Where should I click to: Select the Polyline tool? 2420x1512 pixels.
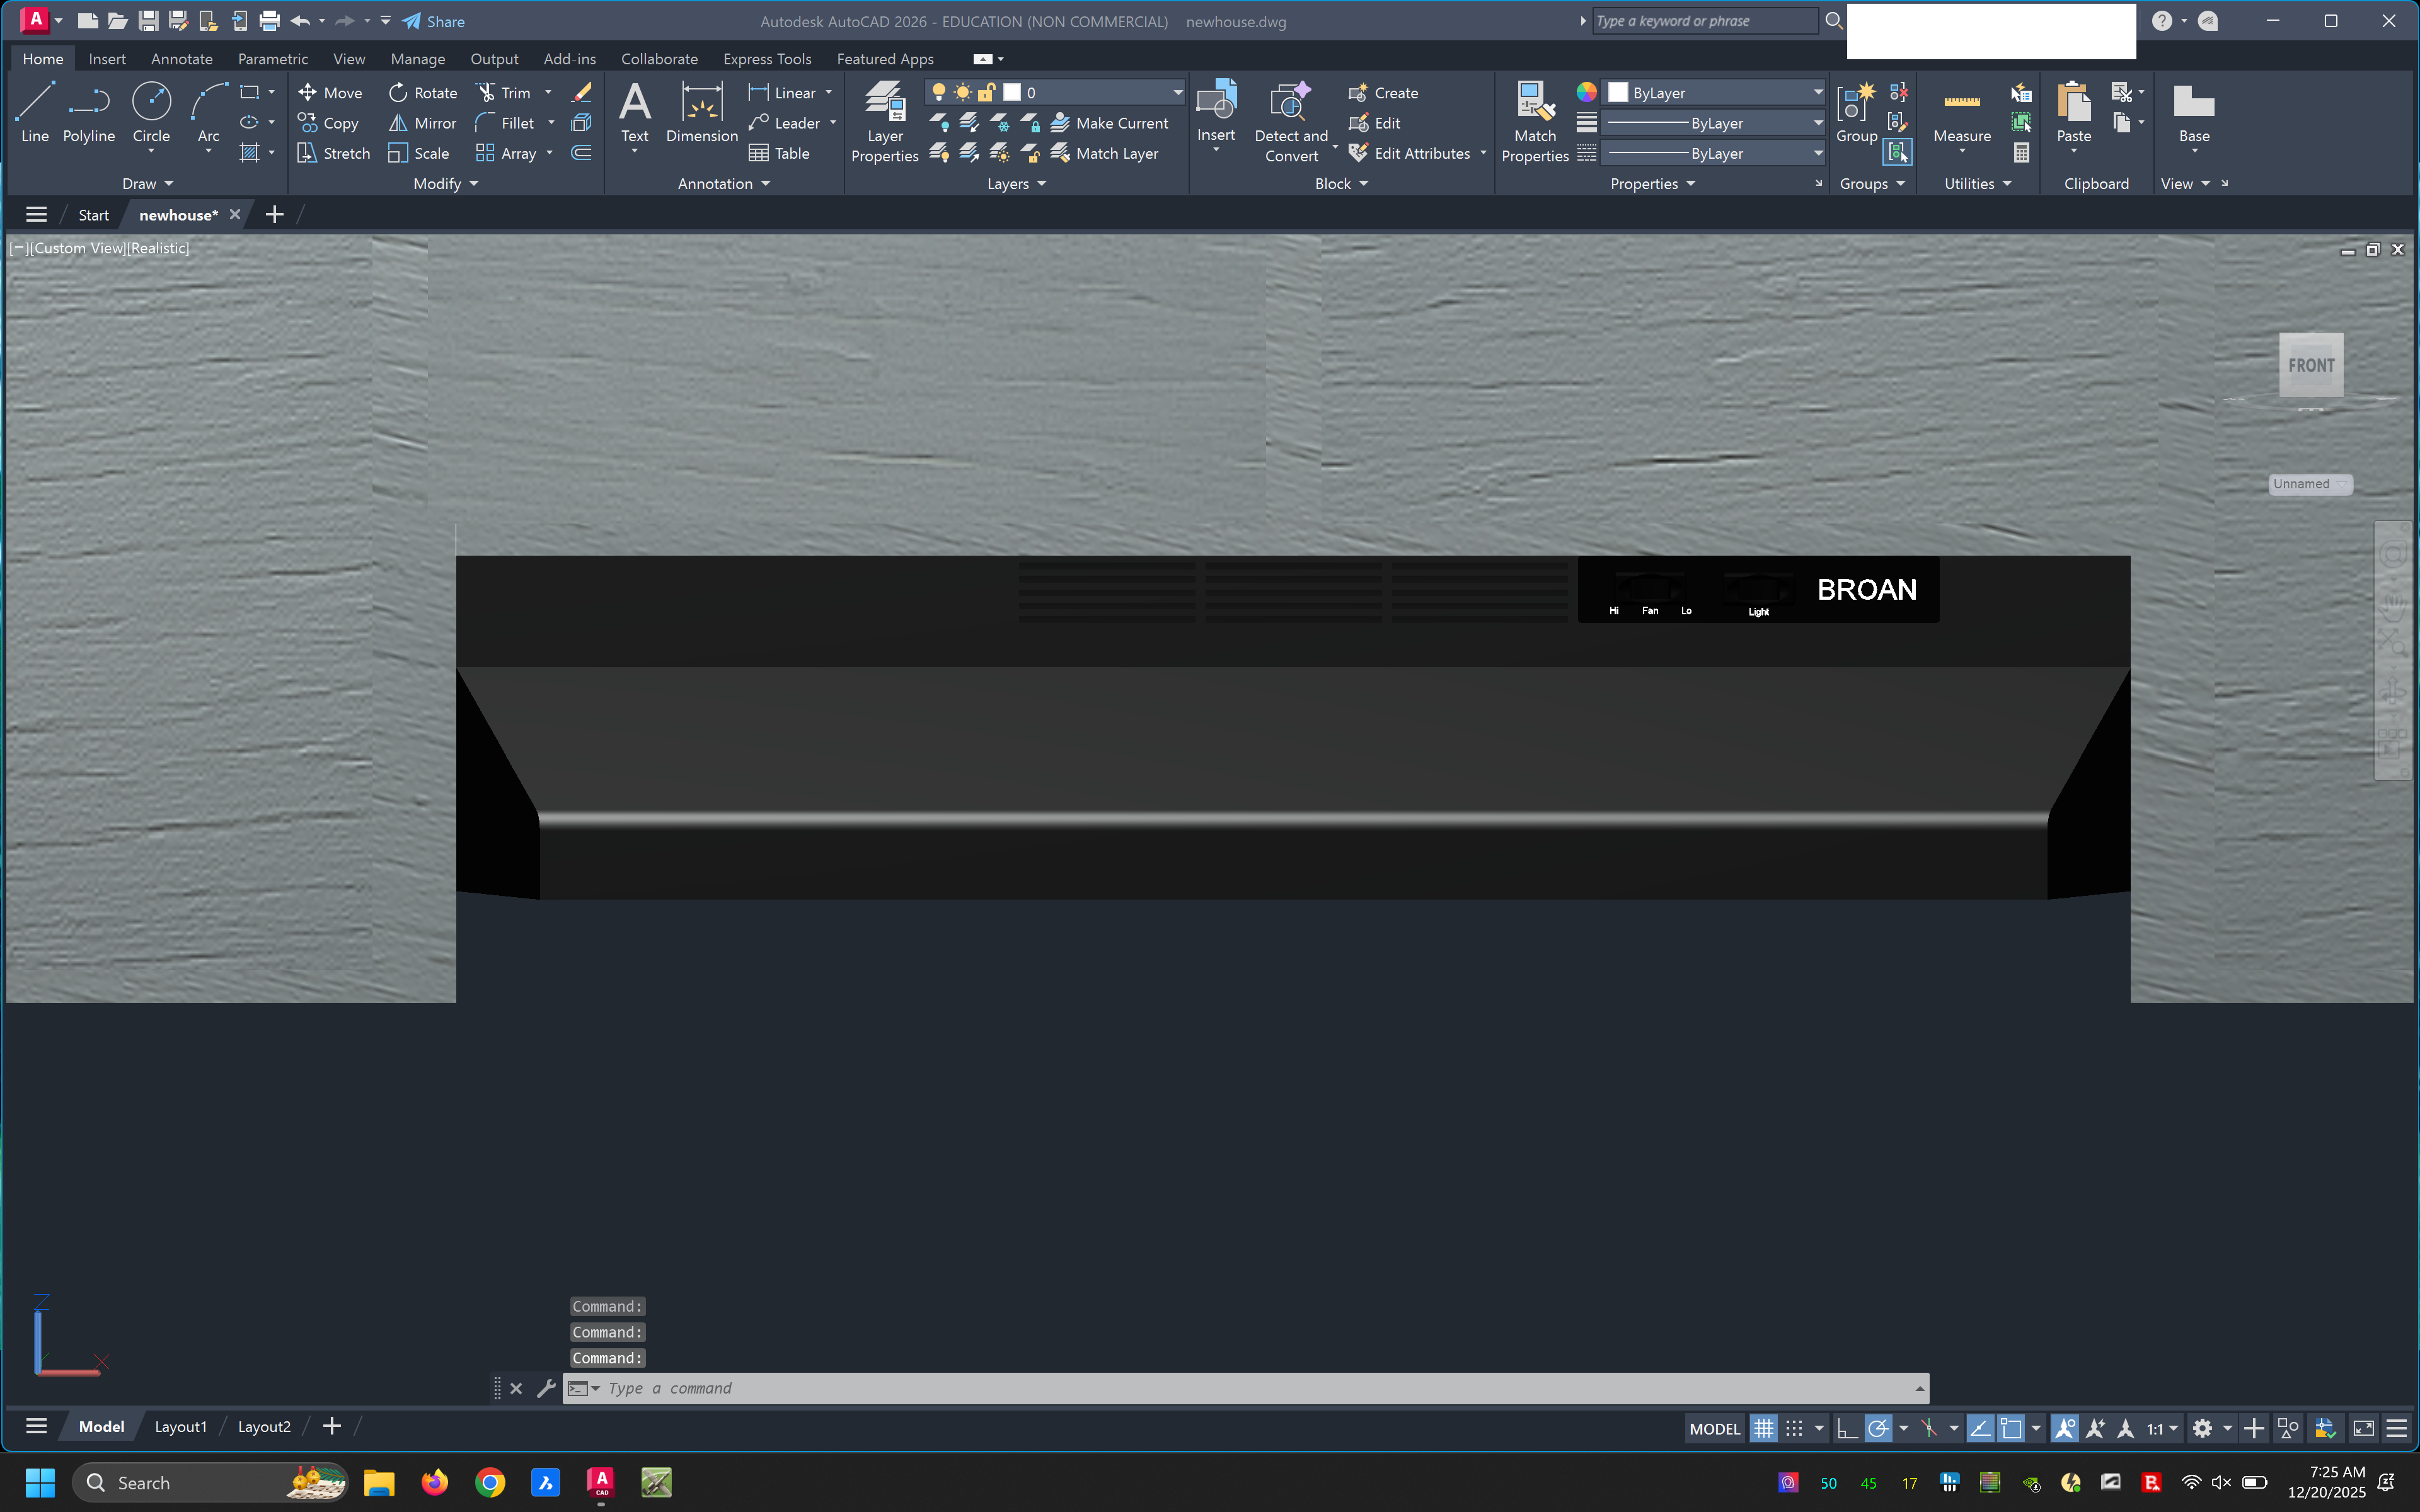point(88,112)
